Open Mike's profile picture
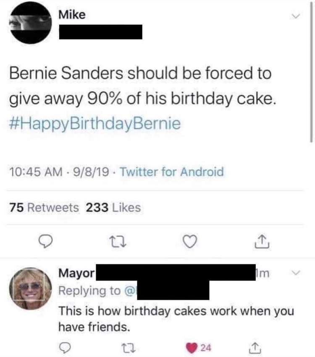This screenshot has height=357, width=315. (31, 23)
